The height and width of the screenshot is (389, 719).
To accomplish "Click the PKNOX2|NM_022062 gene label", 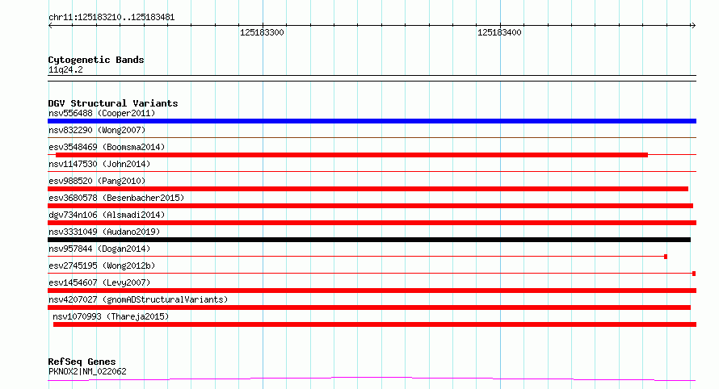I will (87, 371).
